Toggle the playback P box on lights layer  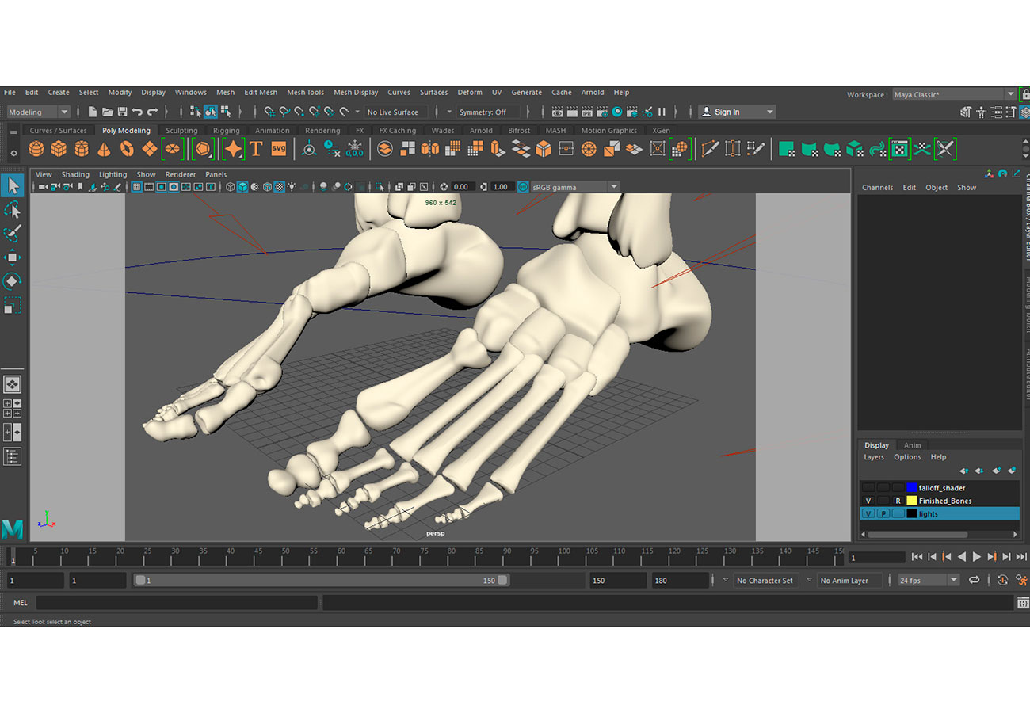tap(883, 513)
